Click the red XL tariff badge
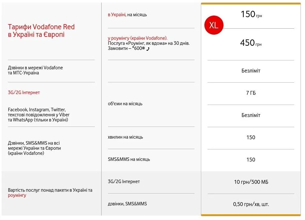305x220 pixels. click(x=214, y=25)
